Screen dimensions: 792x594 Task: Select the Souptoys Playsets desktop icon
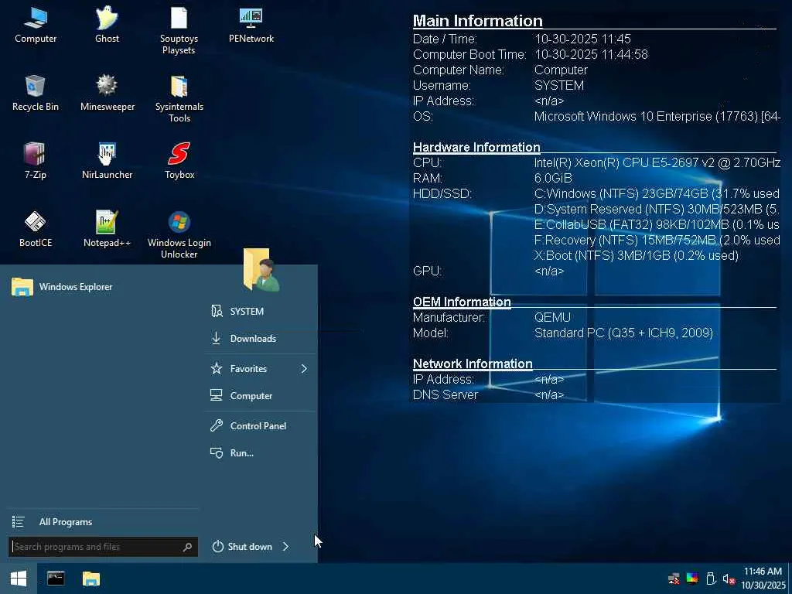[179, 31]
